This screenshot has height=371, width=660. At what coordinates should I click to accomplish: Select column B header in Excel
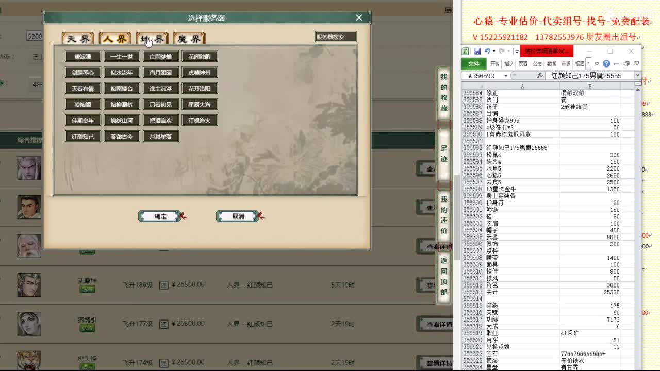590,86
